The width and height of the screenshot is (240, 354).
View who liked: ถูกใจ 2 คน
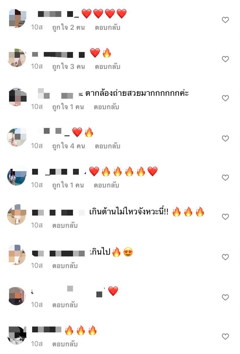coord(68,28)
